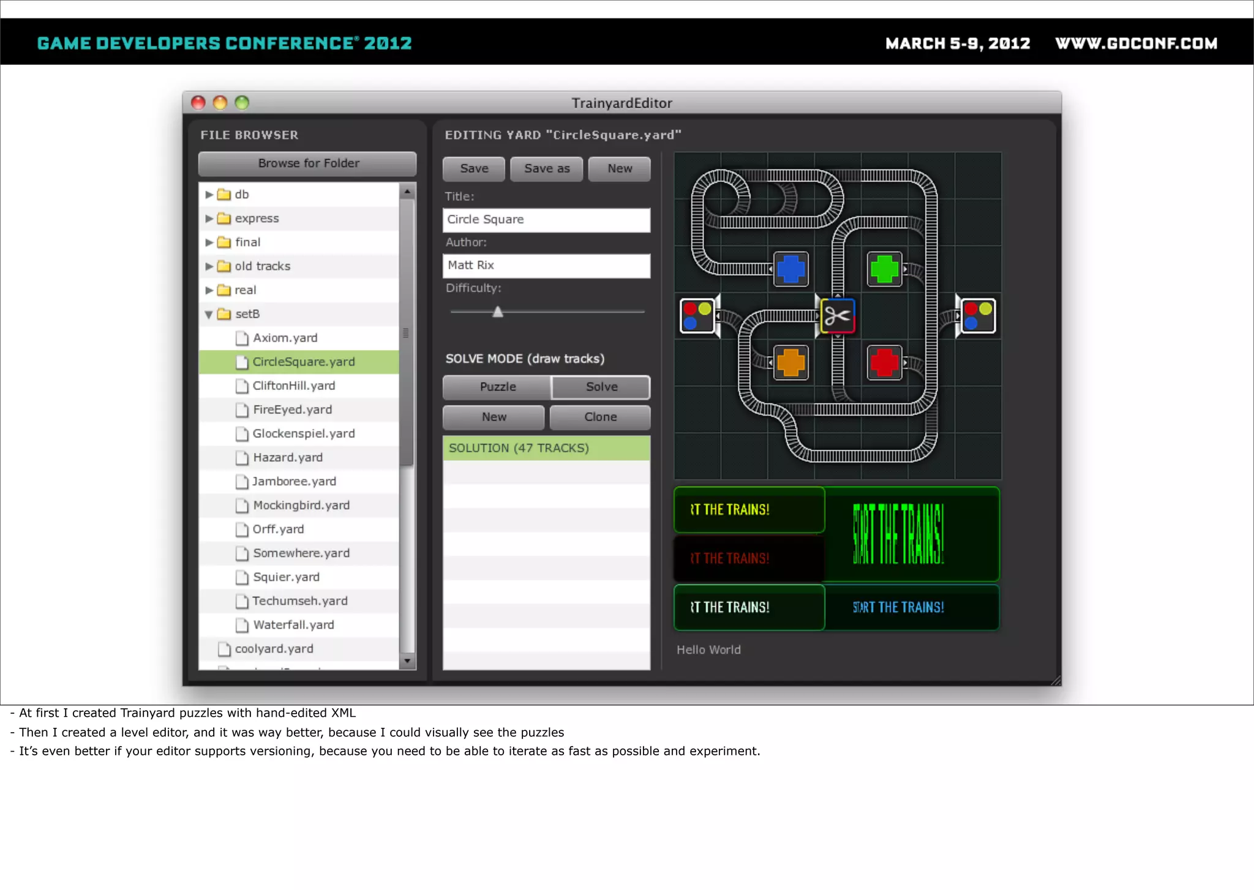The width and height of the screenshot is (1254, 890).
Task: Click the Title input field
Action: (x=546, y=220)
